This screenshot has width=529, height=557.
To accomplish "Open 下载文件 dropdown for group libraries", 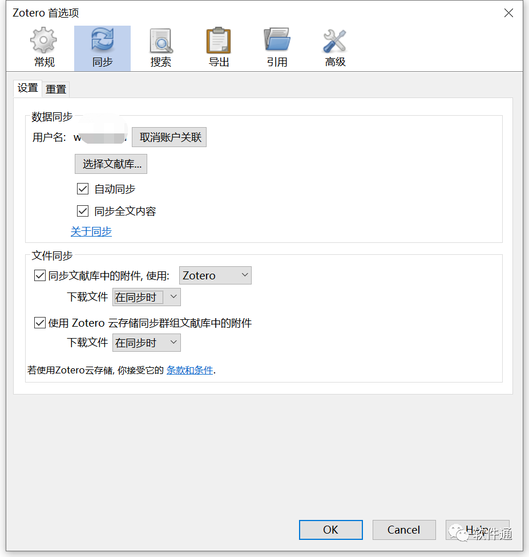I will (147, 343).
